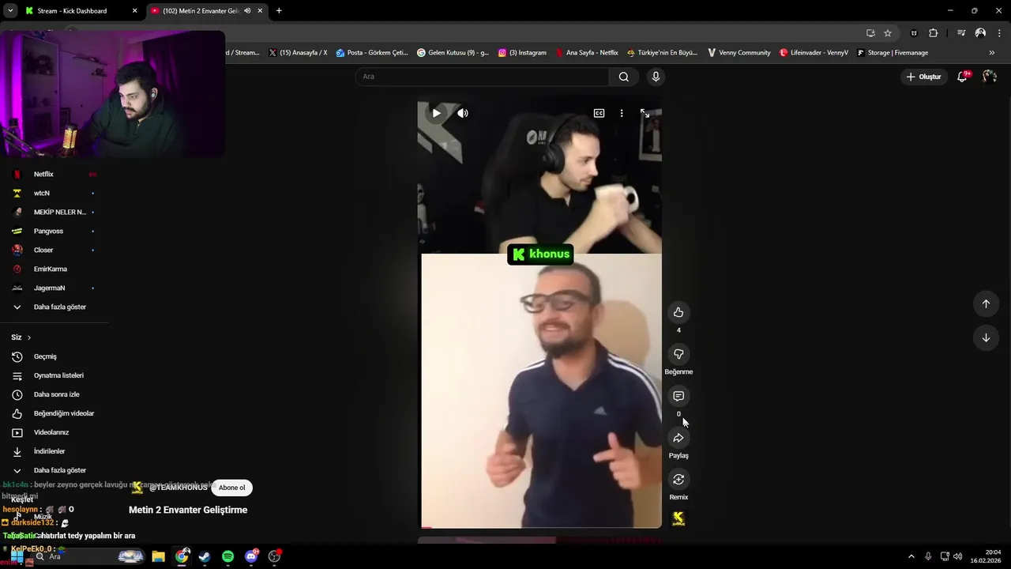This screenshot has width=1011, height=569.
Task: Show more bookmarks with double chevron
Action: 992,53
